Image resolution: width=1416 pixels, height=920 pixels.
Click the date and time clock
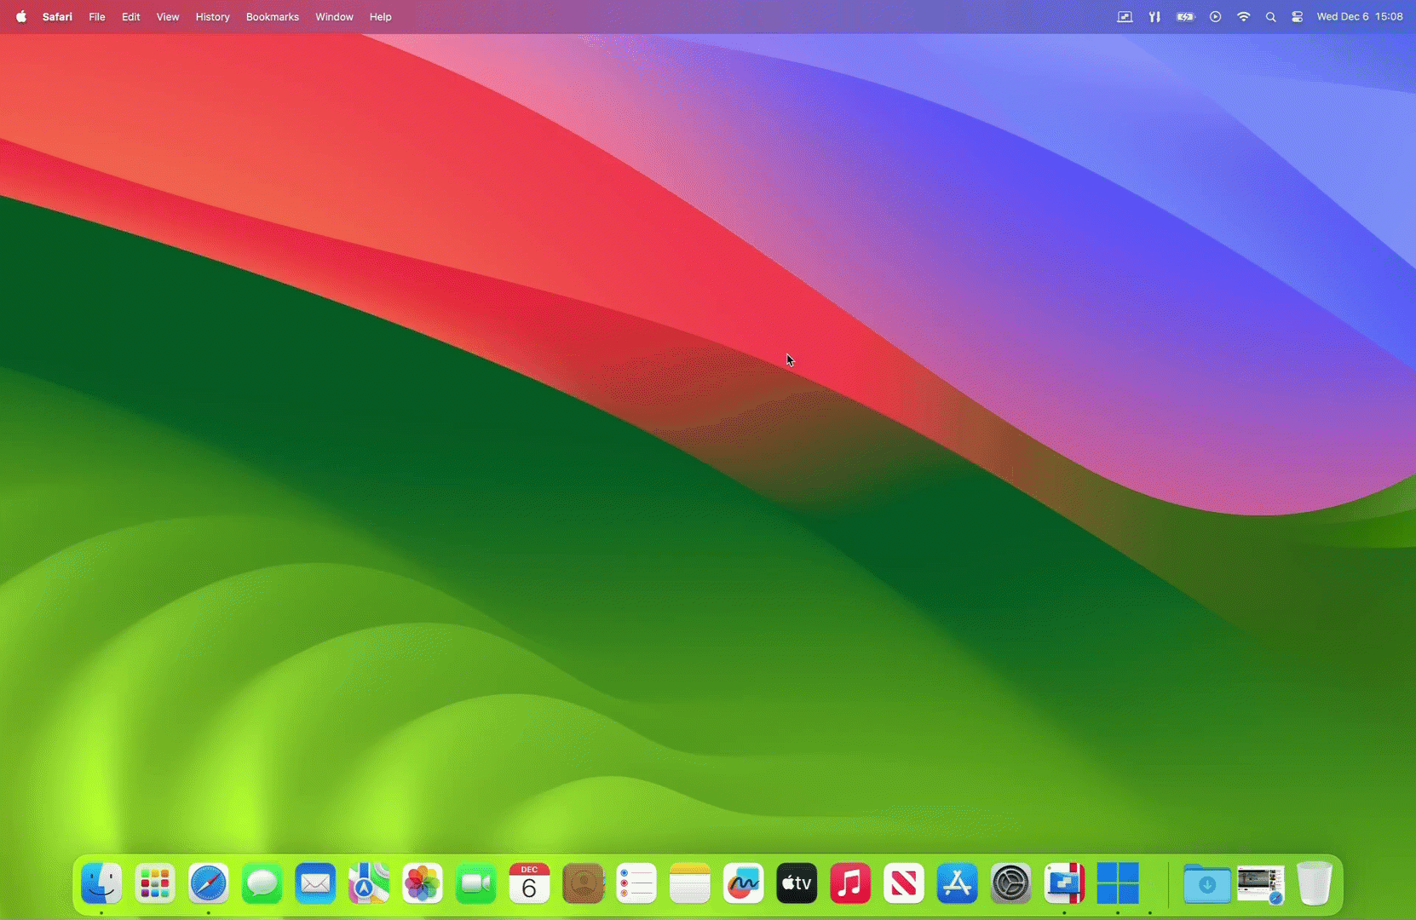[1359, 17]
